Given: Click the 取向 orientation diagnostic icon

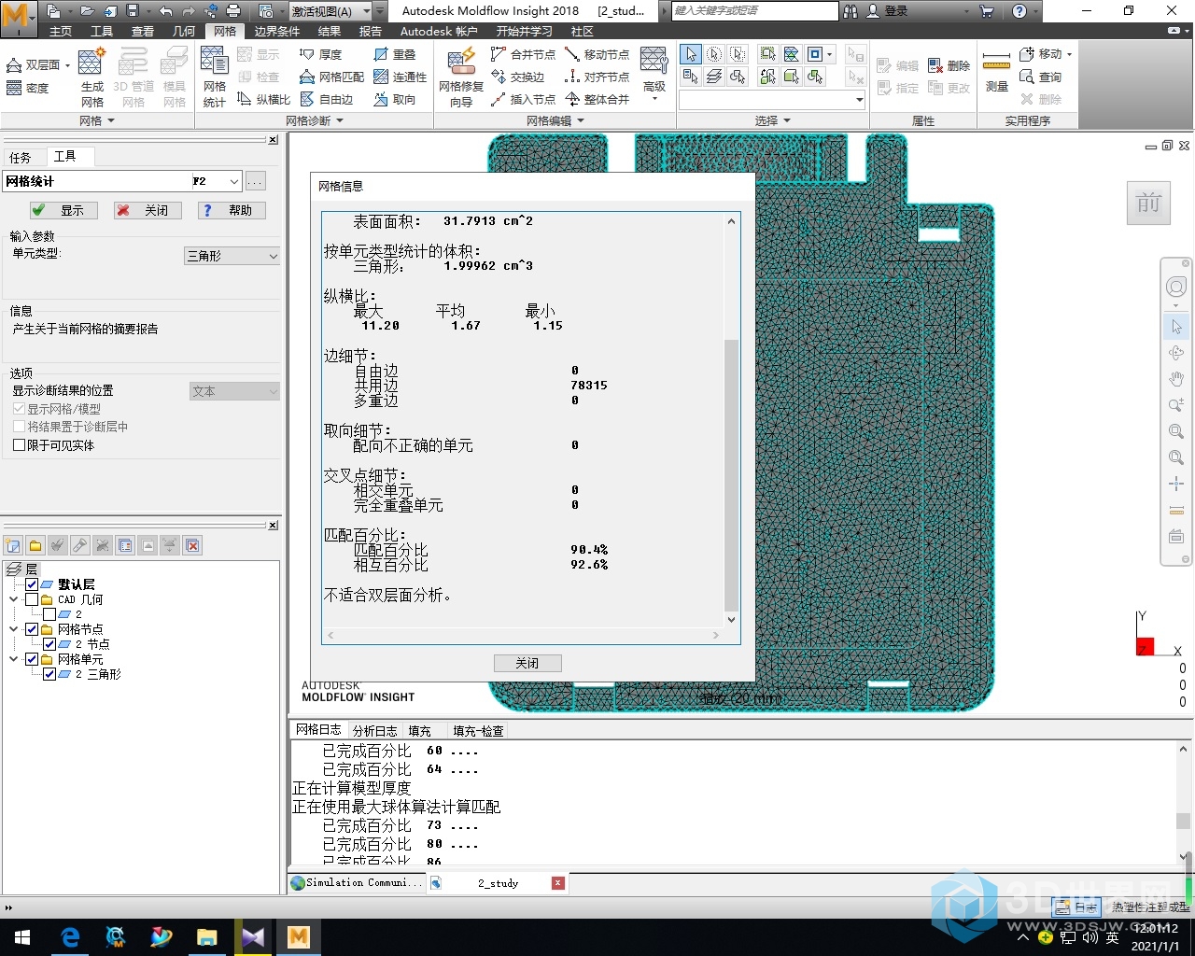Looking at the screenshot, I should pos(394,99).
